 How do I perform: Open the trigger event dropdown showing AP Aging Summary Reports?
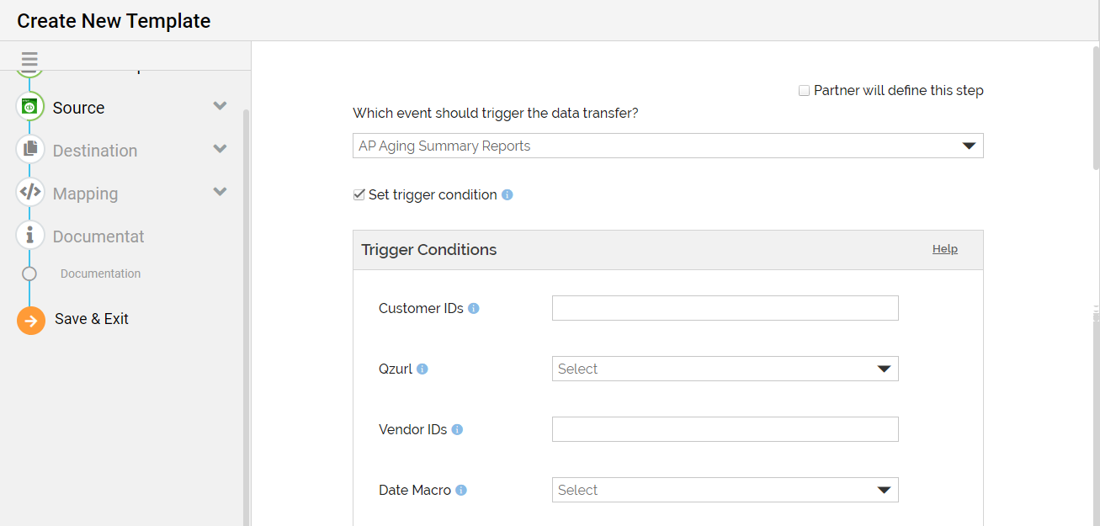[668, 146]
